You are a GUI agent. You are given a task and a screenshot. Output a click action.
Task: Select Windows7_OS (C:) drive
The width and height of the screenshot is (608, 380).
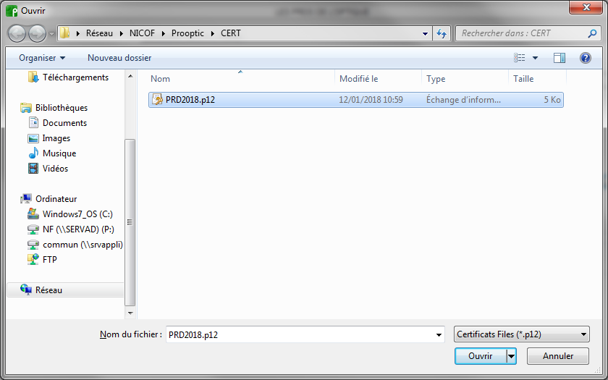(70, 214)
